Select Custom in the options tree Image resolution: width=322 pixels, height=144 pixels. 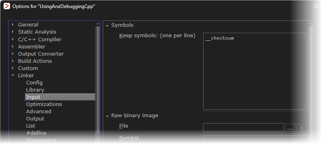click(28, 68)
